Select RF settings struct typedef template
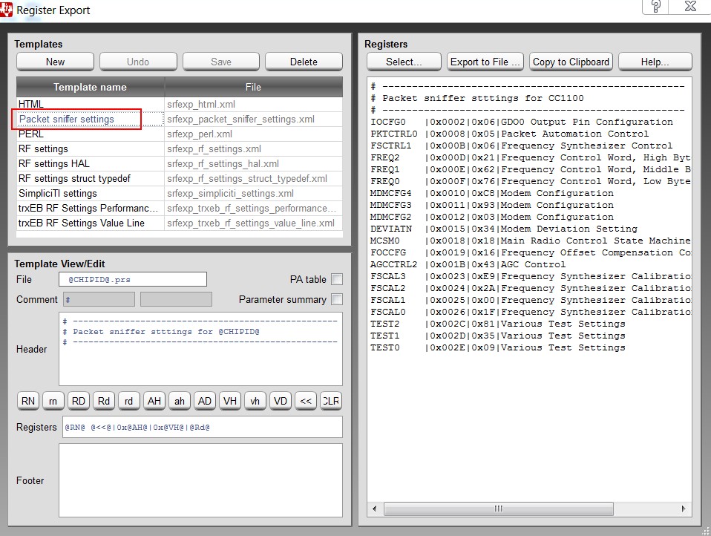Viewport: 711px width, 536px height. (91, 179)
